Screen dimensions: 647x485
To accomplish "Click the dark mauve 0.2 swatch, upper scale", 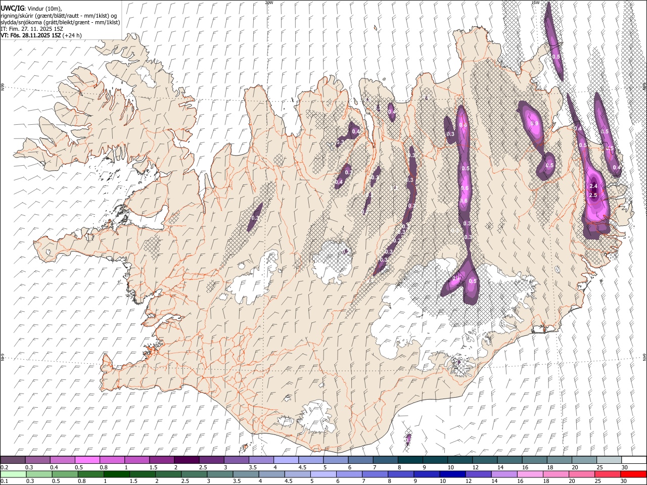I will [13, 460].
